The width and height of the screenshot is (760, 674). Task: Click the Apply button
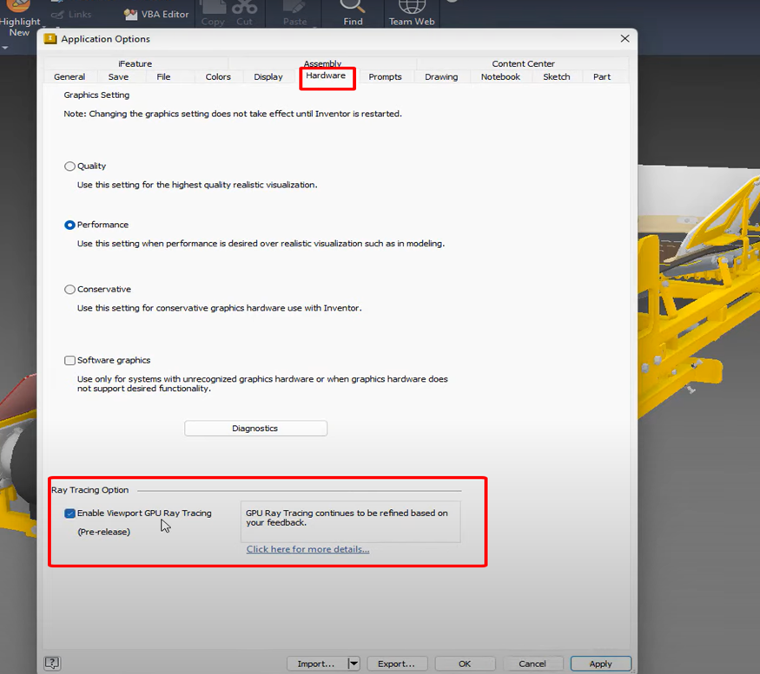[600, 664]
